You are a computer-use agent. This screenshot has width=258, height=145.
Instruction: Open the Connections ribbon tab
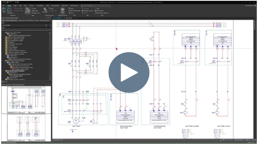40,6
